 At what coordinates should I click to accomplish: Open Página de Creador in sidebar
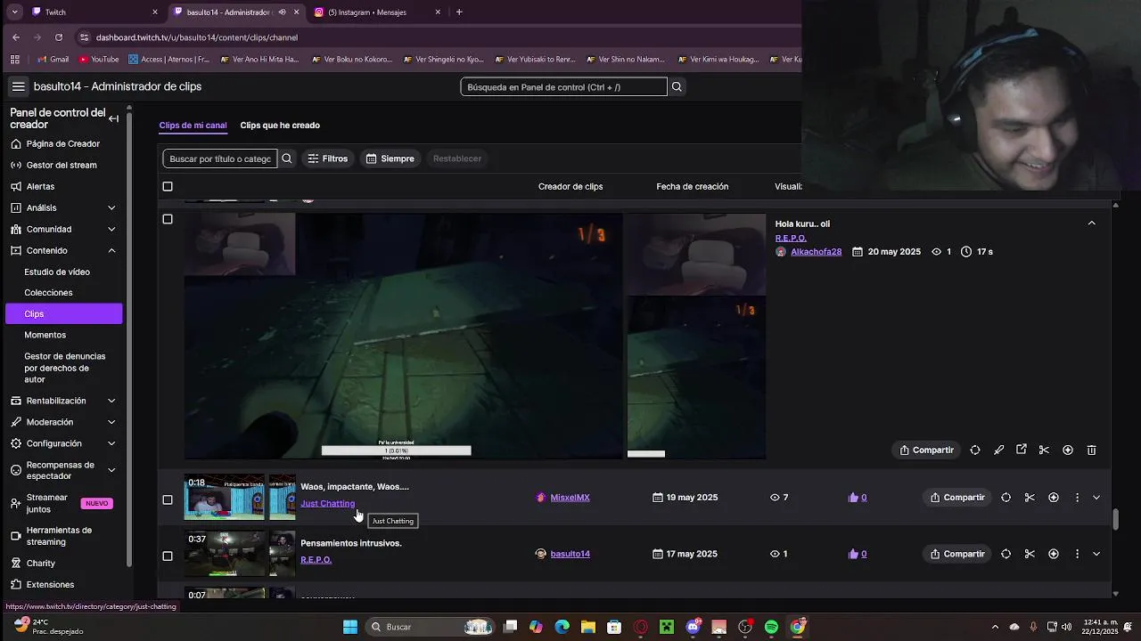coord(62,143)
